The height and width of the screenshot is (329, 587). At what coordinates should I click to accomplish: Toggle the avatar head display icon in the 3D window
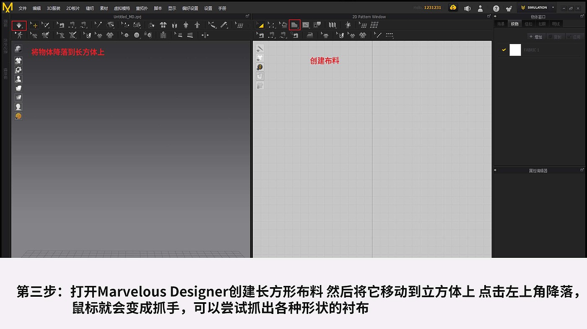point(18,107)
